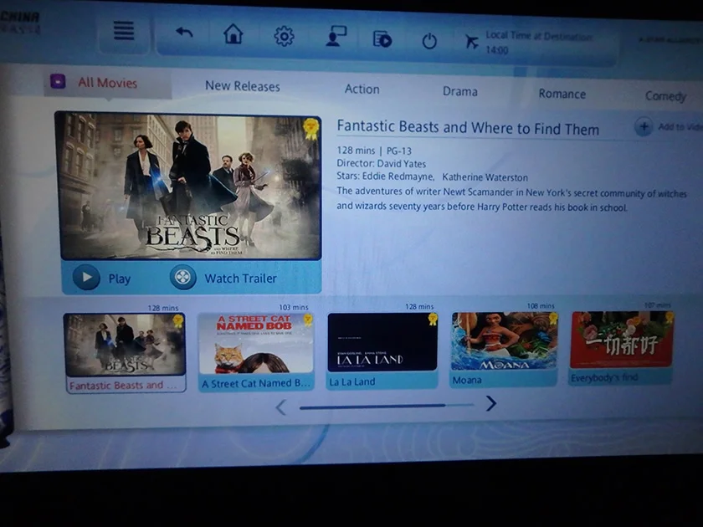Select the Everybody's Fine thumbnail
The width and height of the screenshot is (703, 527).
coord(621,347)
